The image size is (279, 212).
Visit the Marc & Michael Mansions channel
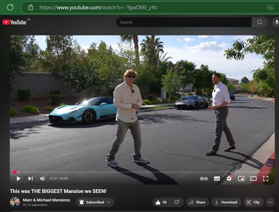[46, 200]
